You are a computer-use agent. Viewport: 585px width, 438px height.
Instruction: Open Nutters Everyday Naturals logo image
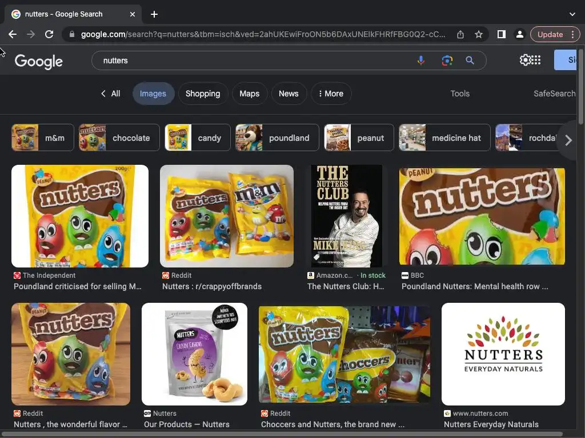503,354
